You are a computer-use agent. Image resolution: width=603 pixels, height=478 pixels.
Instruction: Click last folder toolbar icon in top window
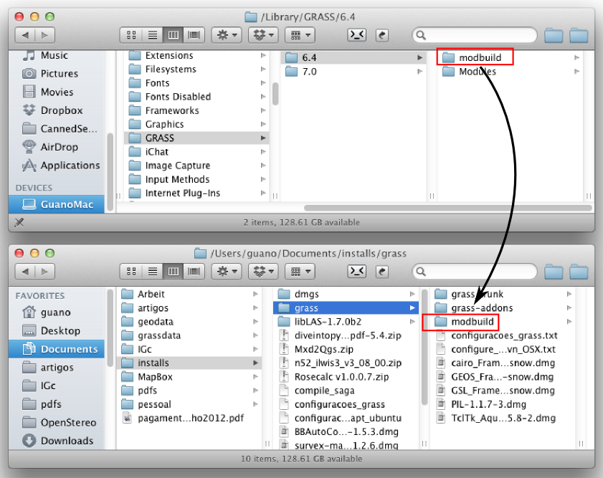point(579,36)
